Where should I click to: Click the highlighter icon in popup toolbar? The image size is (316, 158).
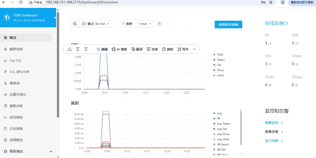pyautogui.click(x=70, y=49)
